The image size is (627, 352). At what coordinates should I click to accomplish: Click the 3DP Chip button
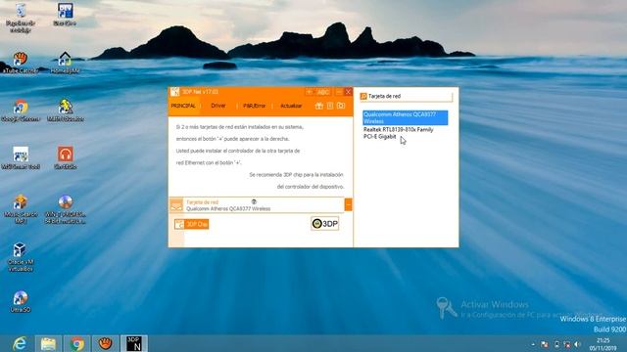(x=192, y=224)
